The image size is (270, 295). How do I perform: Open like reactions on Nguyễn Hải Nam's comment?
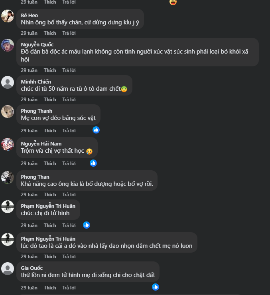coord(93,163)
